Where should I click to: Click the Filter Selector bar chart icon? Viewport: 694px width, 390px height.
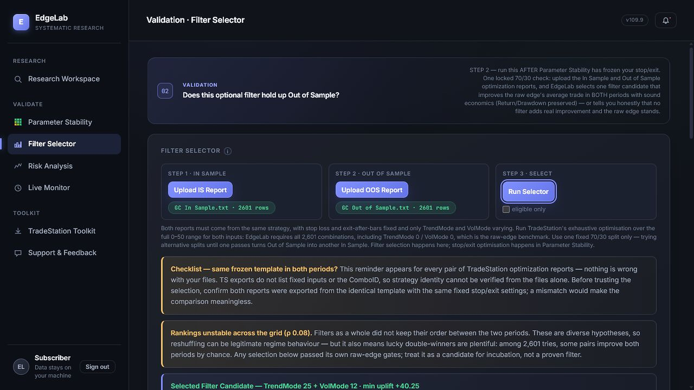click(18, 144)
